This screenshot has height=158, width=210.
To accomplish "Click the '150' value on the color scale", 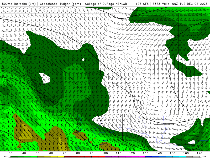I will pos(172,153).
